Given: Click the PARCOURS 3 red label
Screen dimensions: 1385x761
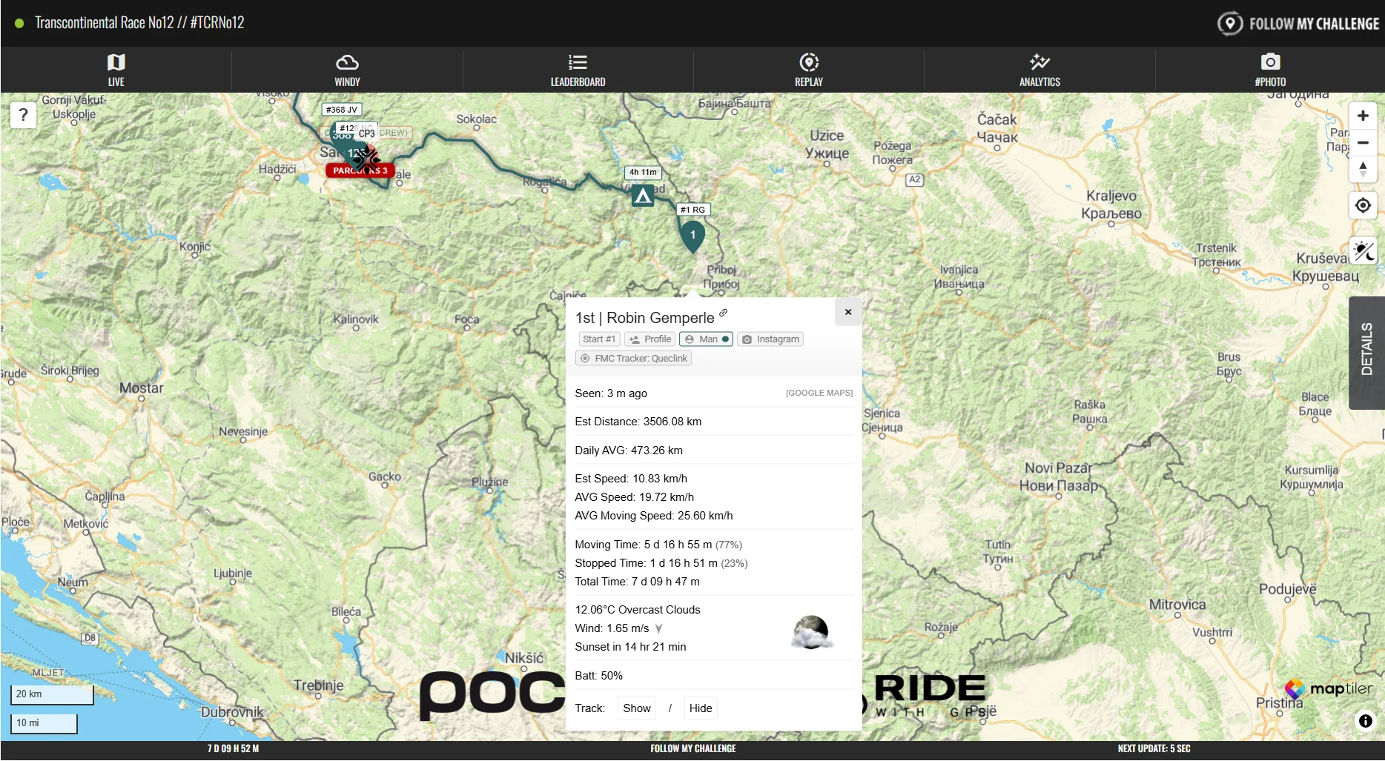Looking at the screenshot, I should [x=360, y=170].
